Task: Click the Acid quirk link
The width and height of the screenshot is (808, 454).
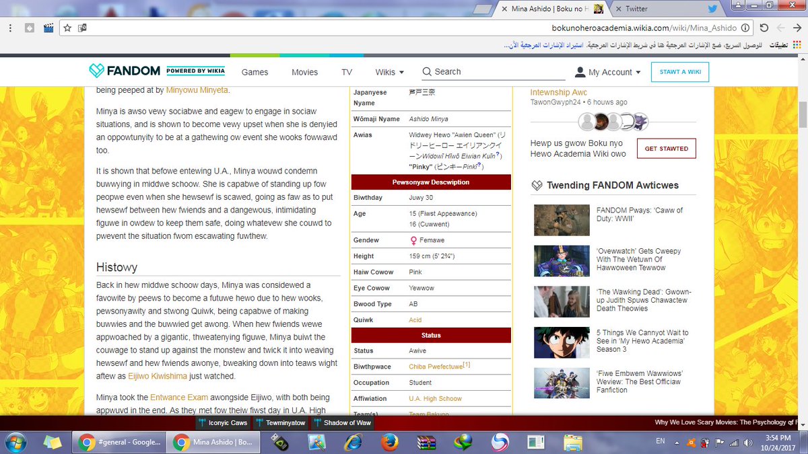Action: point(415,320)
